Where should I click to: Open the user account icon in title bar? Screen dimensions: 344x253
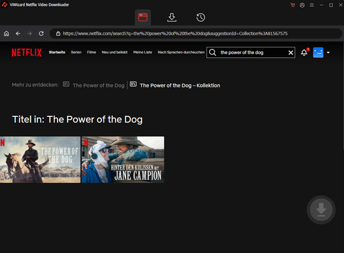pos(302,5)
